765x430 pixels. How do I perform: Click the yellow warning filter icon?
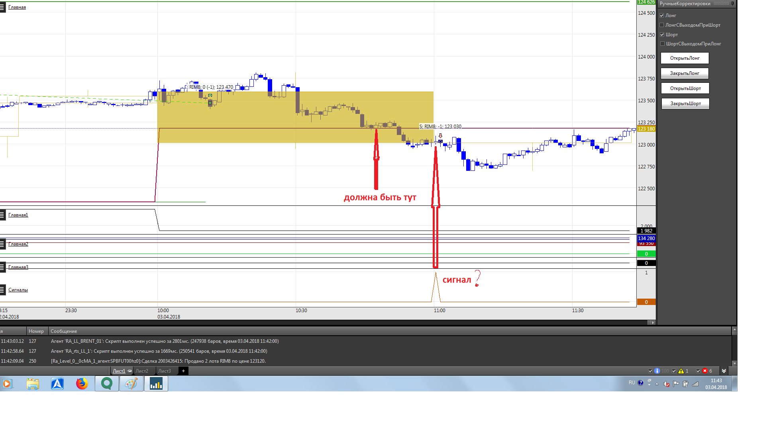pos(681,371)
